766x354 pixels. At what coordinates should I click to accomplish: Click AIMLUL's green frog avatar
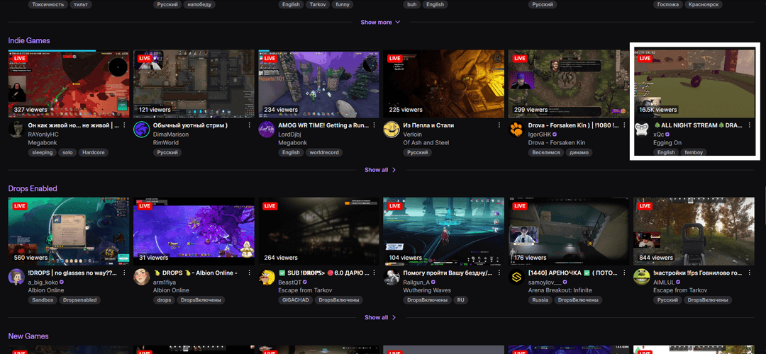tap(641, 277)
